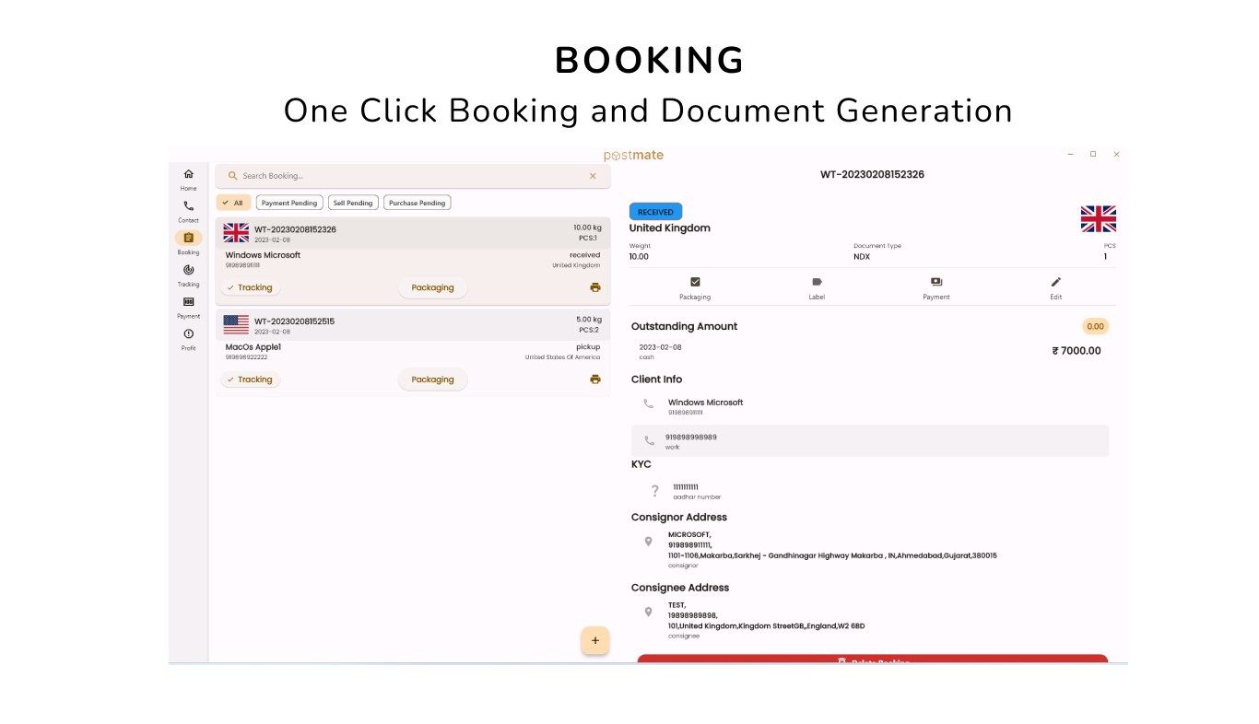Screen dimensions: 1259x724
Task: Select the All filter chip
Action: tap(233, 203)
